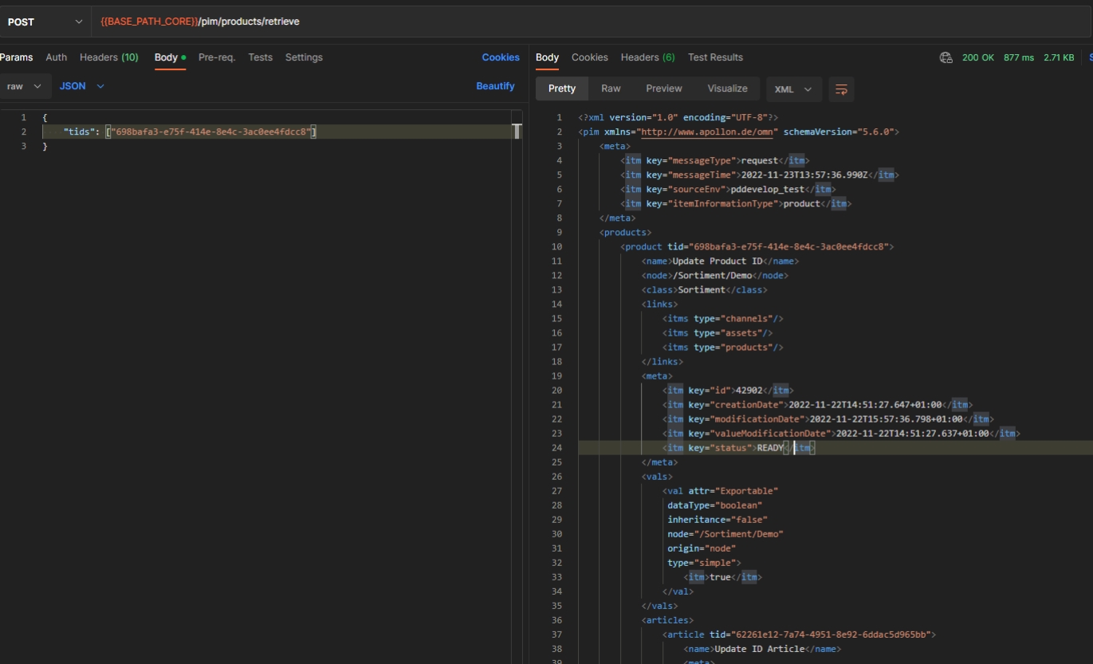Expand the raw body type dropdown
This screenshot has width=1093, height=664.
pyautogui.click(x=26, y=86)
